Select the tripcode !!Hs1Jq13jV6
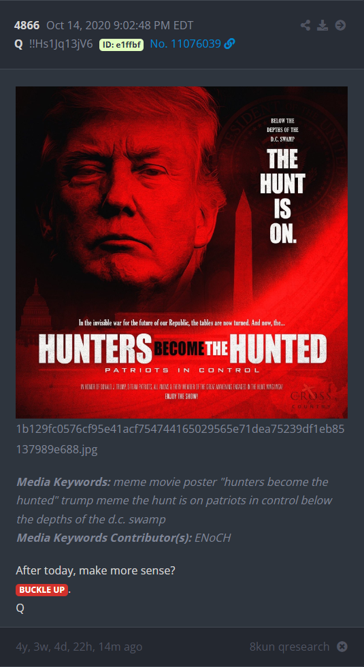364x667 pixels. pyautogui.click(x=61, y=44)
